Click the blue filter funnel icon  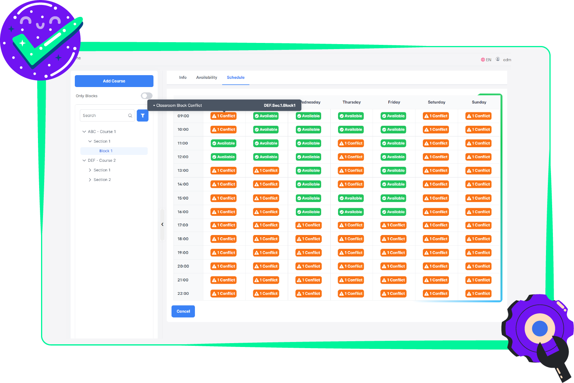pyautogui.click(x=142, y=115)
